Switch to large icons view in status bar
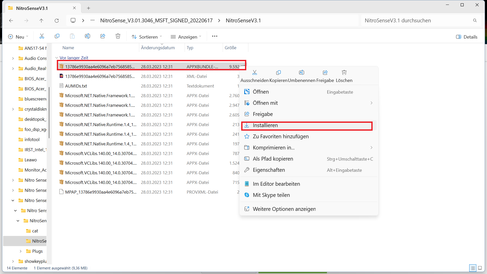 [x=480, y=268]
